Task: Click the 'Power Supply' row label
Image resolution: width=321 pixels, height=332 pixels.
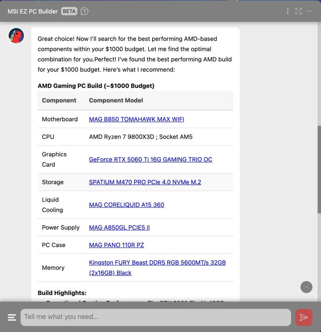Action: point(61,228)
